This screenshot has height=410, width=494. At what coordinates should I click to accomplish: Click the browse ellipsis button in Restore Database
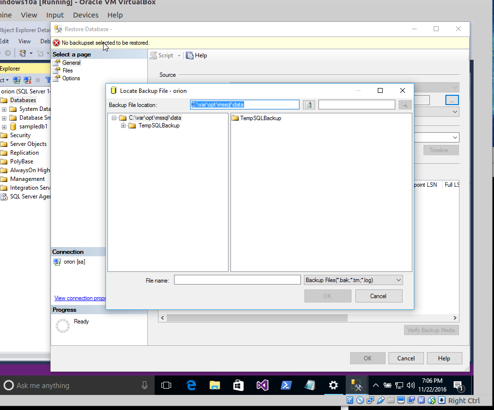452,100
